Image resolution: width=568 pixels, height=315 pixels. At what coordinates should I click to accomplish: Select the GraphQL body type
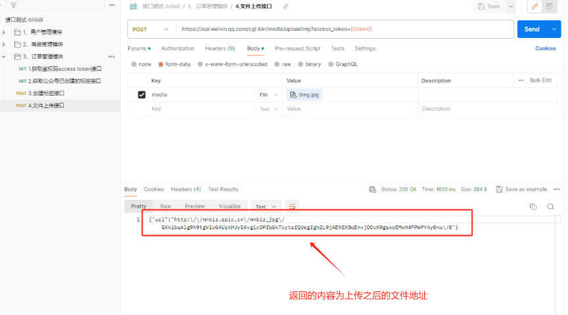pyautogui.click(x=343, y=64)
